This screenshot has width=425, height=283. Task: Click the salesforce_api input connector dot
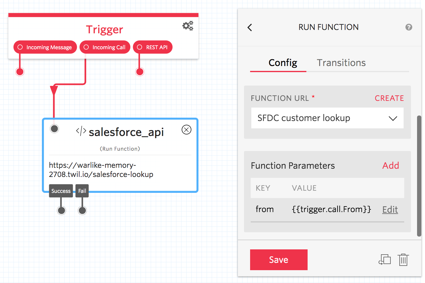click(54, 129)
